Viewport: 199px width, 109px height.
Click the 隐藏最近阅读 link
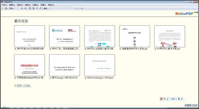pyautogui.click(x=191, y=105)
